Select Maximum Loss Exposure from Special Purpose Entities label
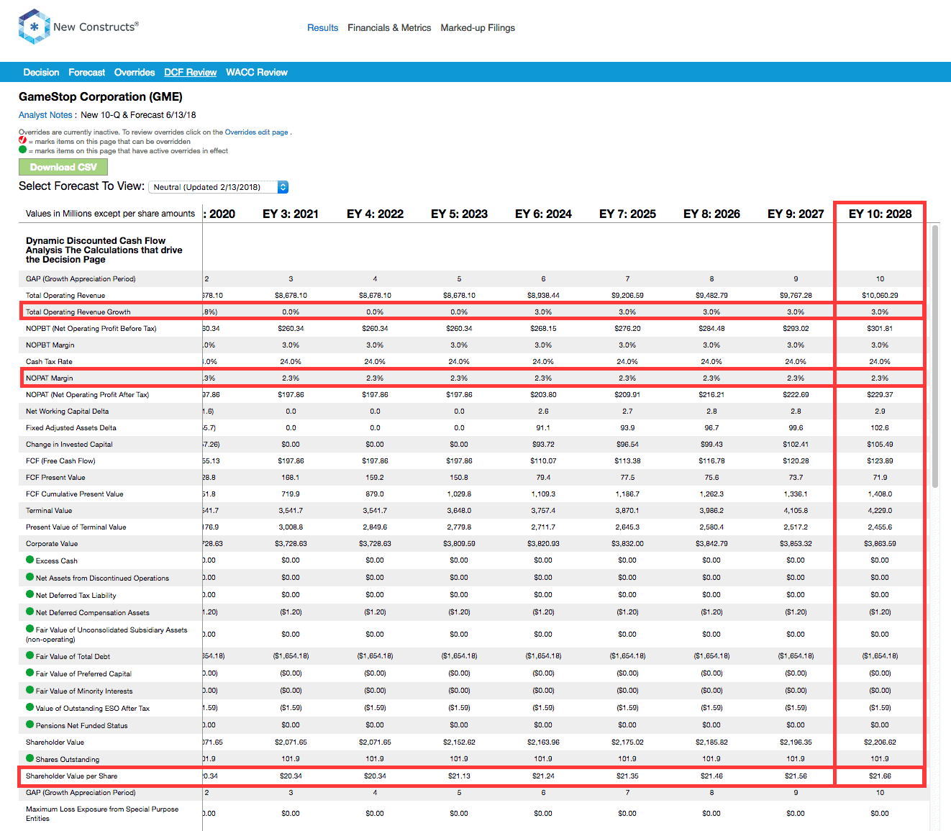951x831 pixels. coord(102,814)
